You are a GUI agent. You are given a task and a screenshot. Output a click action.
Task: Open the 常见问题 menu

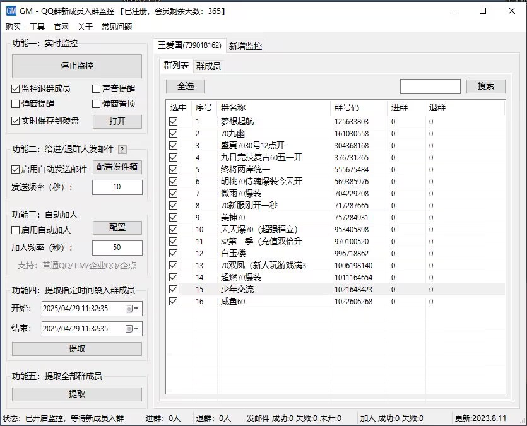point(117,27)
